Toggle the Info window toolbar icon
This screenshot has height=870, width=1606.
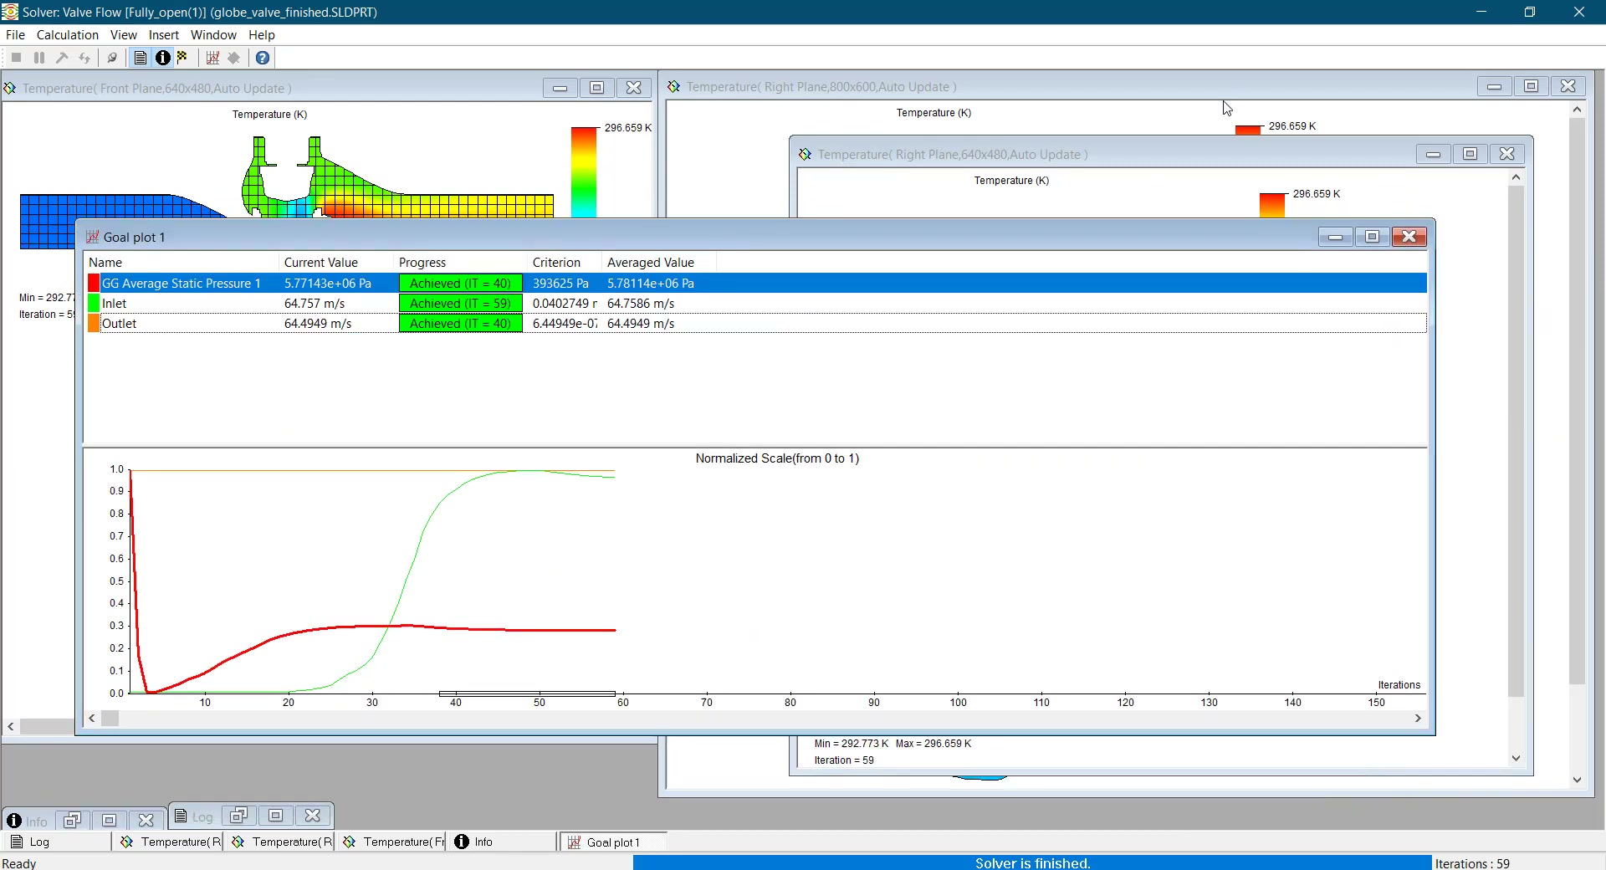pos(162,58)
